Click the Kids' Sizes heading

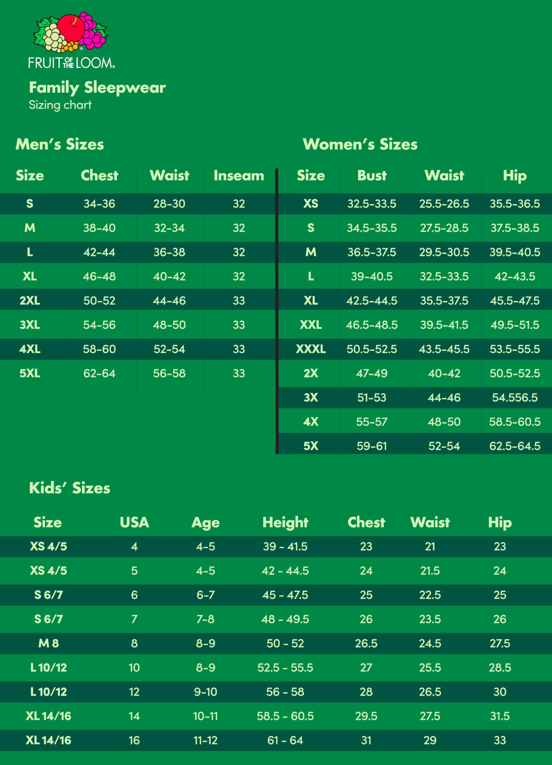(69, 488)
